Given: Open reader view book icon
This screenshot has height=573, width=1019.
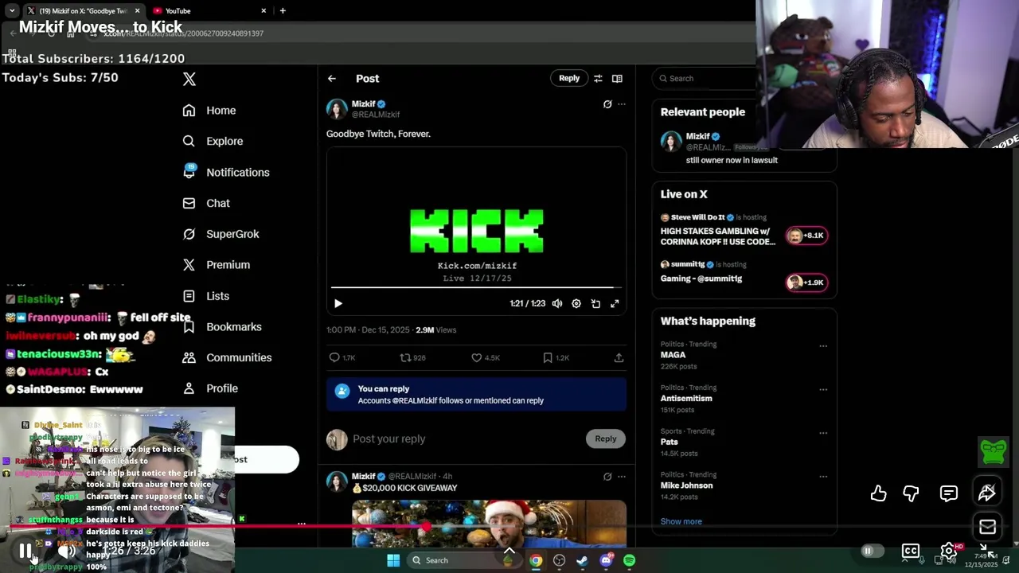Looking at the screenshot, I should tap(617, 78).
